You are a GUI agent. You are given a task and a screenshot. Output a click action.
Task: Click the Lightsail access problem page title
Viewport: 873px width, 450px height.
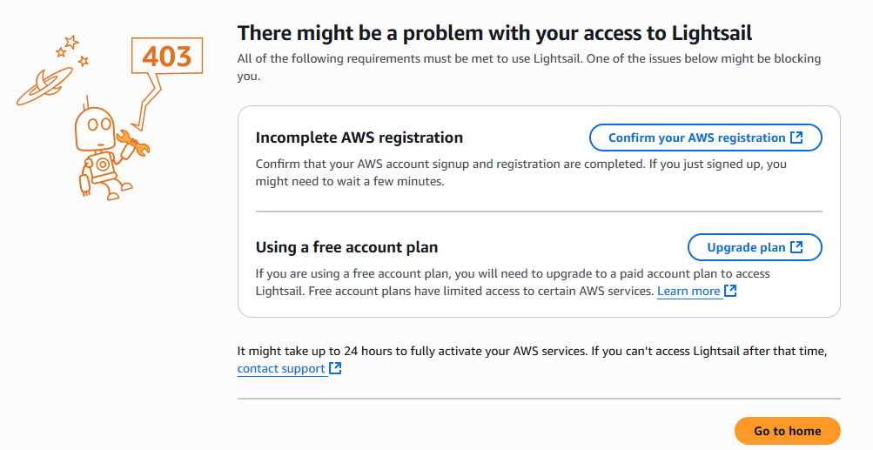pos(494,33)
